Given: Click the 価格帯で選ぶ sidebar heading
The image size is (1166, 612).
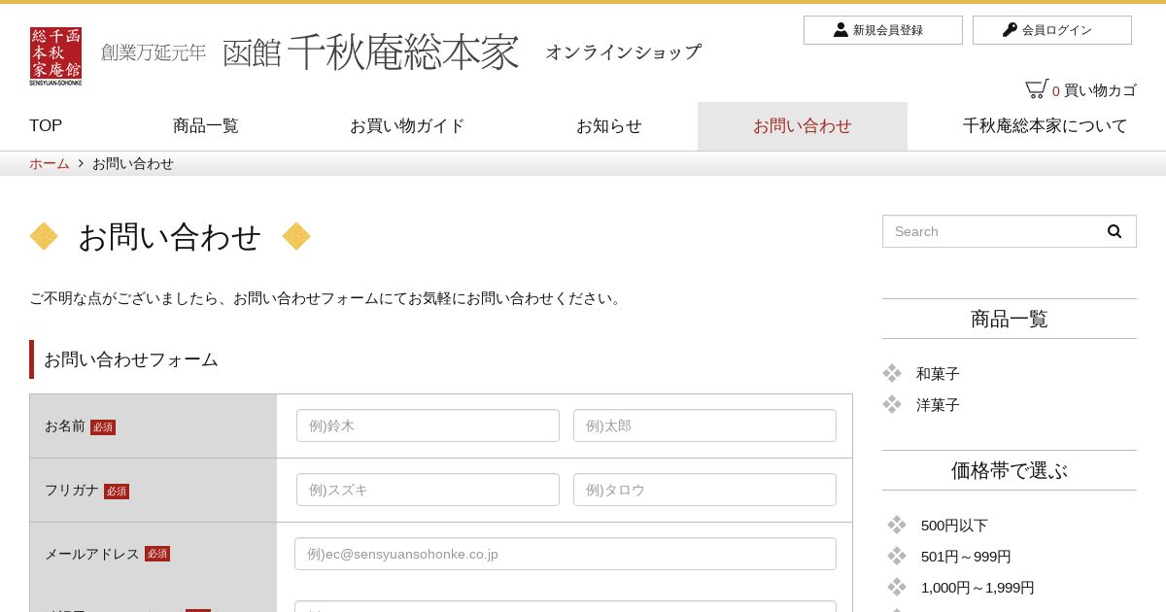Looking at the screenshot, I should click(x=1010, y=470).
